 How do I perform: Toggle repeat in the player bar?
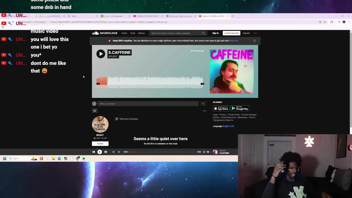click(119, 152)
